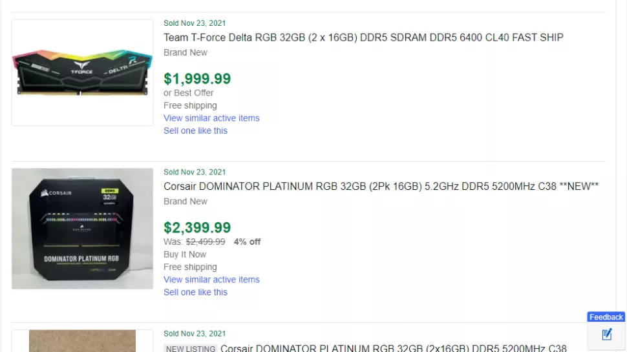Open Team T-Force Delta RGB product thumbnail
This screenshot has width=627, height=352.
(82, 72)
